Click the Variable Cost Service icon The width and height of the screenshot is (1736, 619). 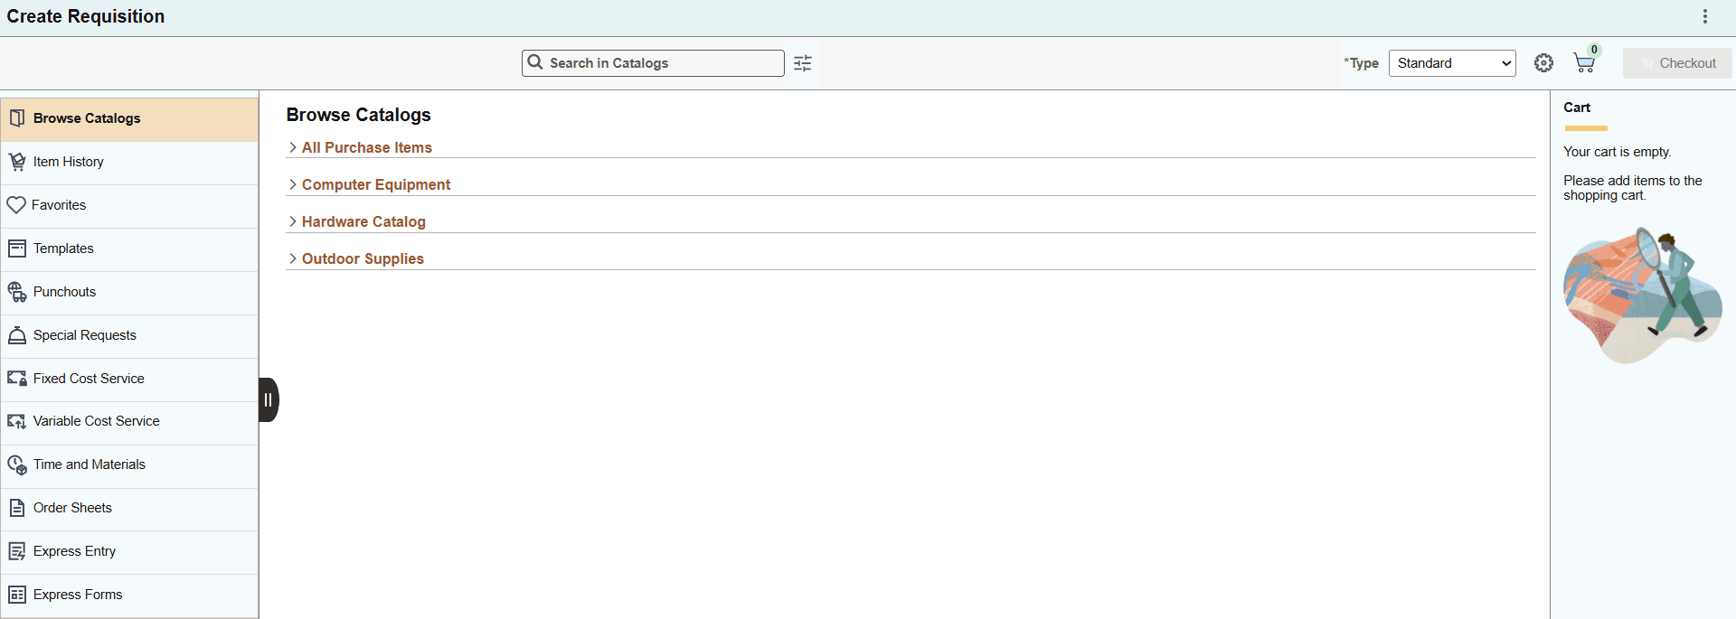(x=17, y=421)
